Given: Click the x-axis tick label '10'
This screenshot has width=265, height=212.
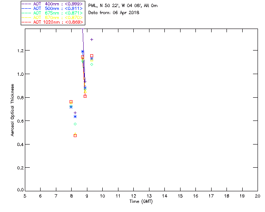Looking at the screenshot, I should point(102,196).
